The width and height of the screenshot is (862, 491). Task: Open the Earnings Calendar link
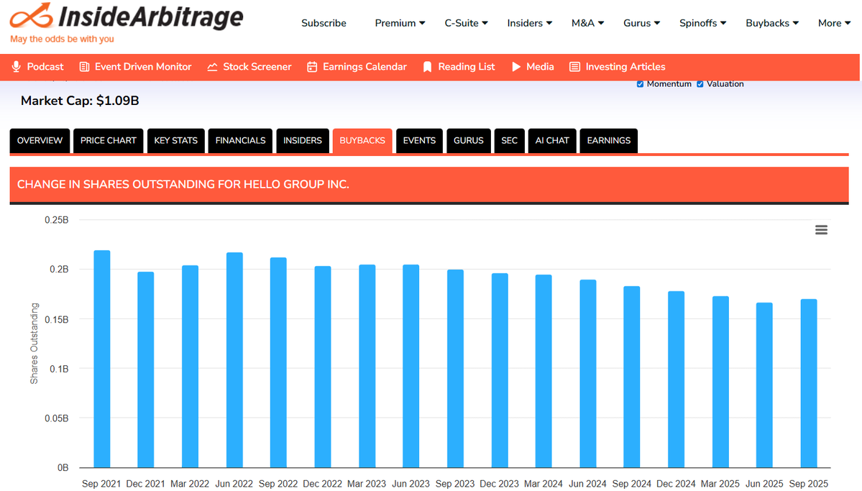tap(364, 67)
